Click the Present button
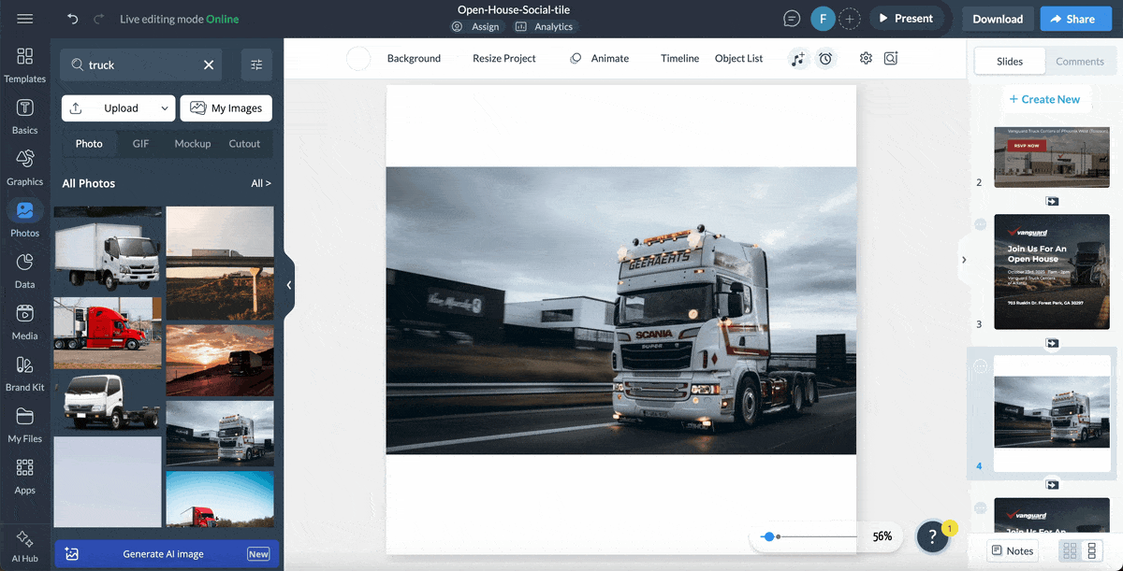Viewport: 1123px width, 571px height. click(x=905, y=19)
